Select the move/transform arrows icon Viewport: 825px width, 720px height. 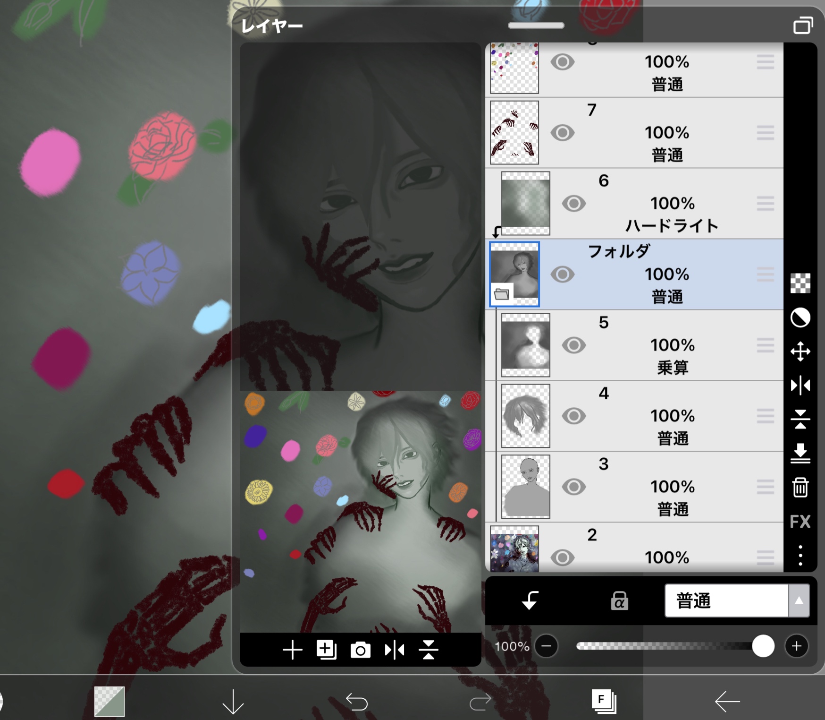tap(800, 351)
